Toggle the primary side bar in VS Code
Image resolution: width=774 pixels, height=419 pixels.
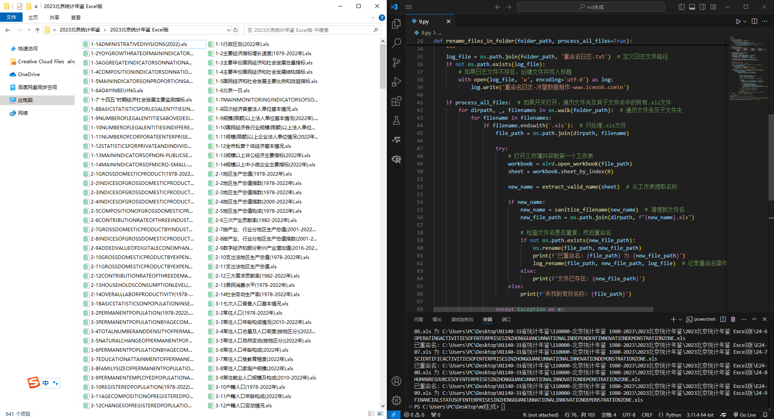pos(681,7)
